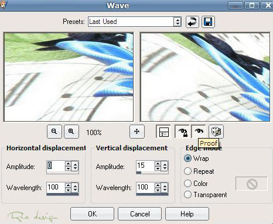Open the Presets dropdown list
This screenshot has width=273, height=224.
[x=178, y=22]
